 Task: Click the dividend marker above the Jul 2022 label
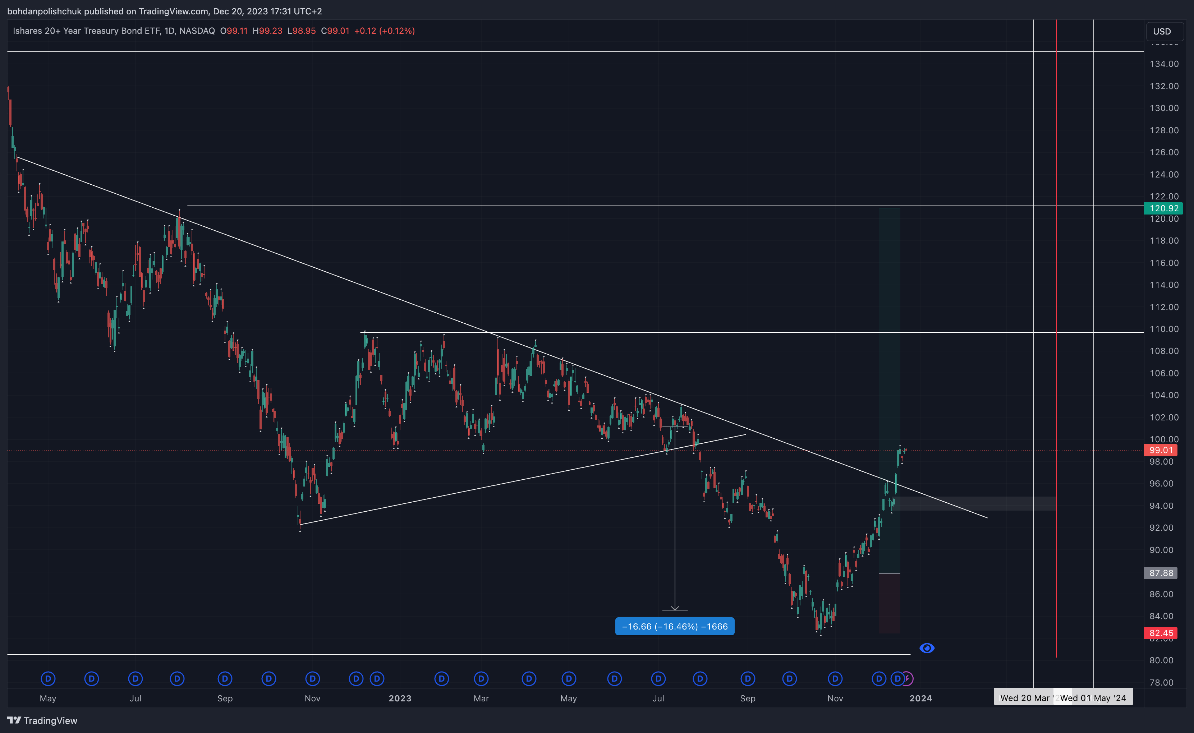135,679
